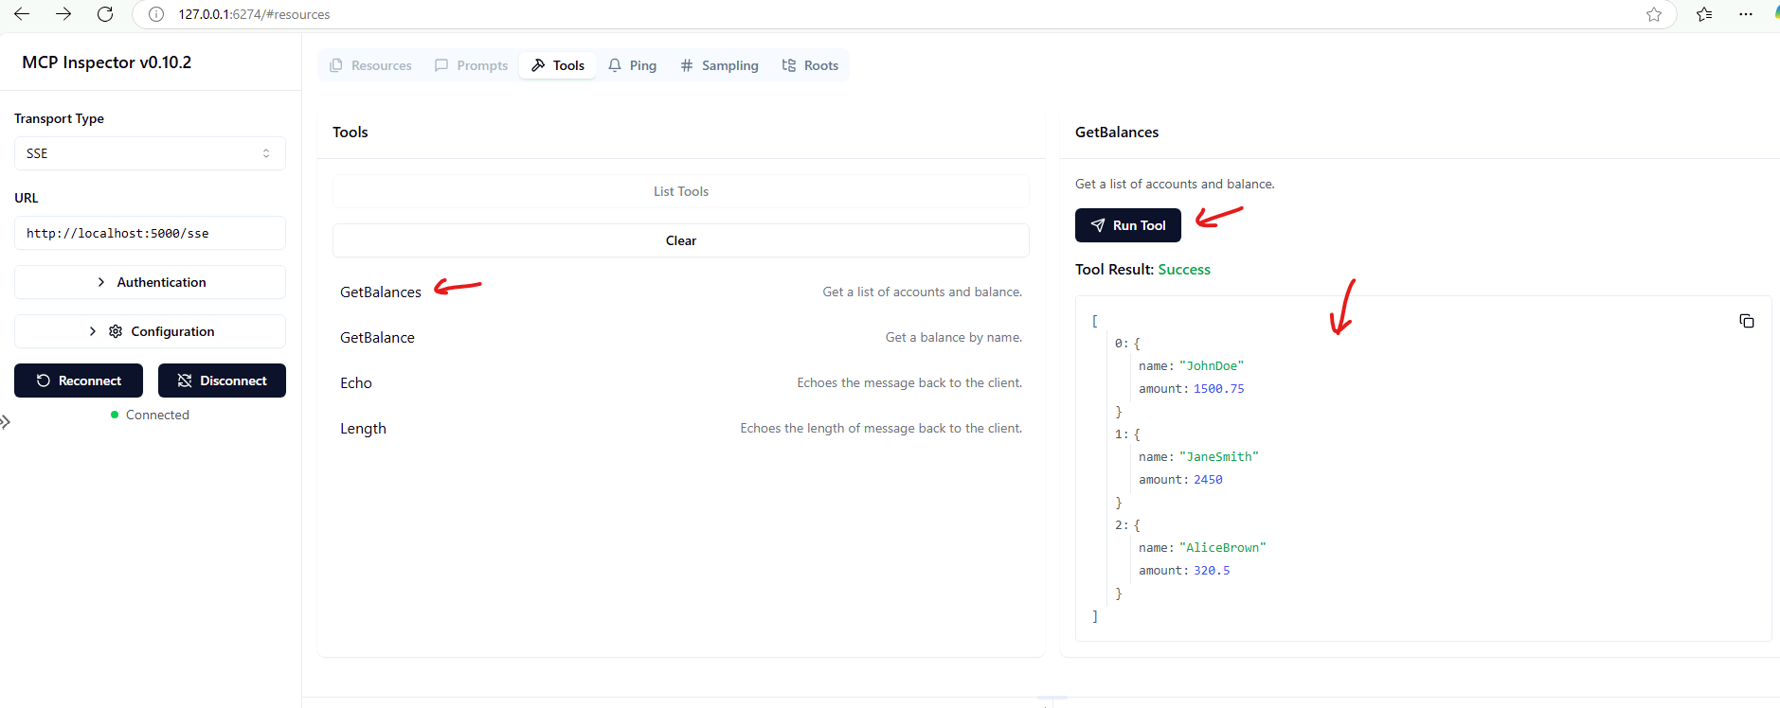This screenshot has width=1780, height=708.
Task: Click the server URL input field
Action: click(x=150, y=233)
